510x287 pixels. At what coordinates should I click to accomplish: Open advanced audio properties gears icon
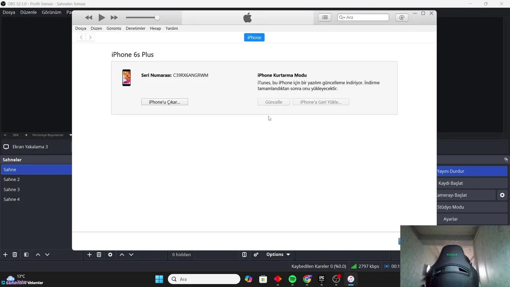point(256,255)
